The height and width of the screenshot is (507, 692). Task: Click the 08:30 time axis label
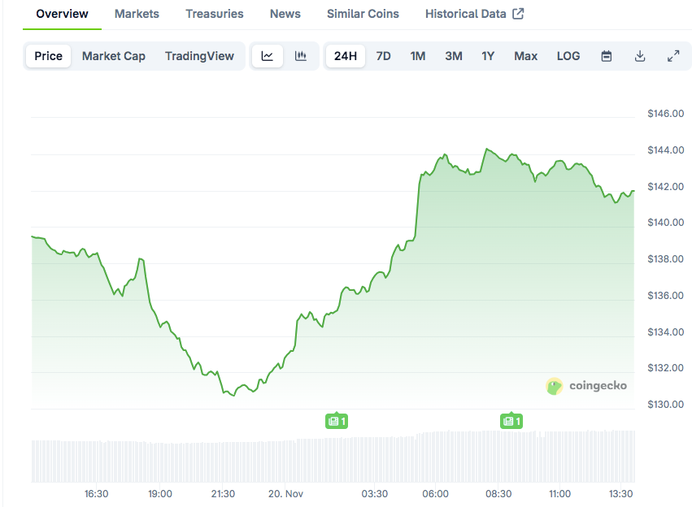click(498, 494)
